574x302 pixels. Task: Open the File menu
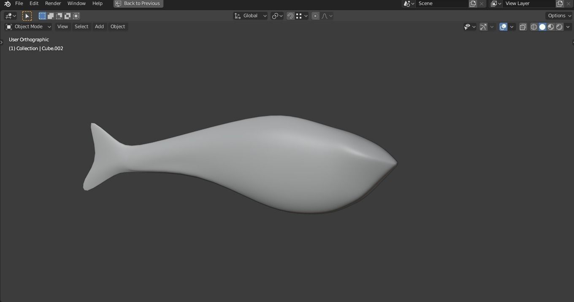[x=19, y=3]
